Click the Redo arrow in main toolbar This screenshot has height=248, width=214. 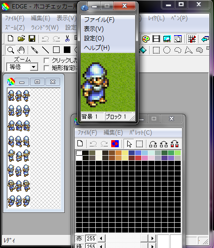pyautogui.click(x=56, y=38)
